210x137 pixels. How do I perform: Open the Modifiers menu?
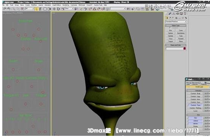tap(34, 5)
